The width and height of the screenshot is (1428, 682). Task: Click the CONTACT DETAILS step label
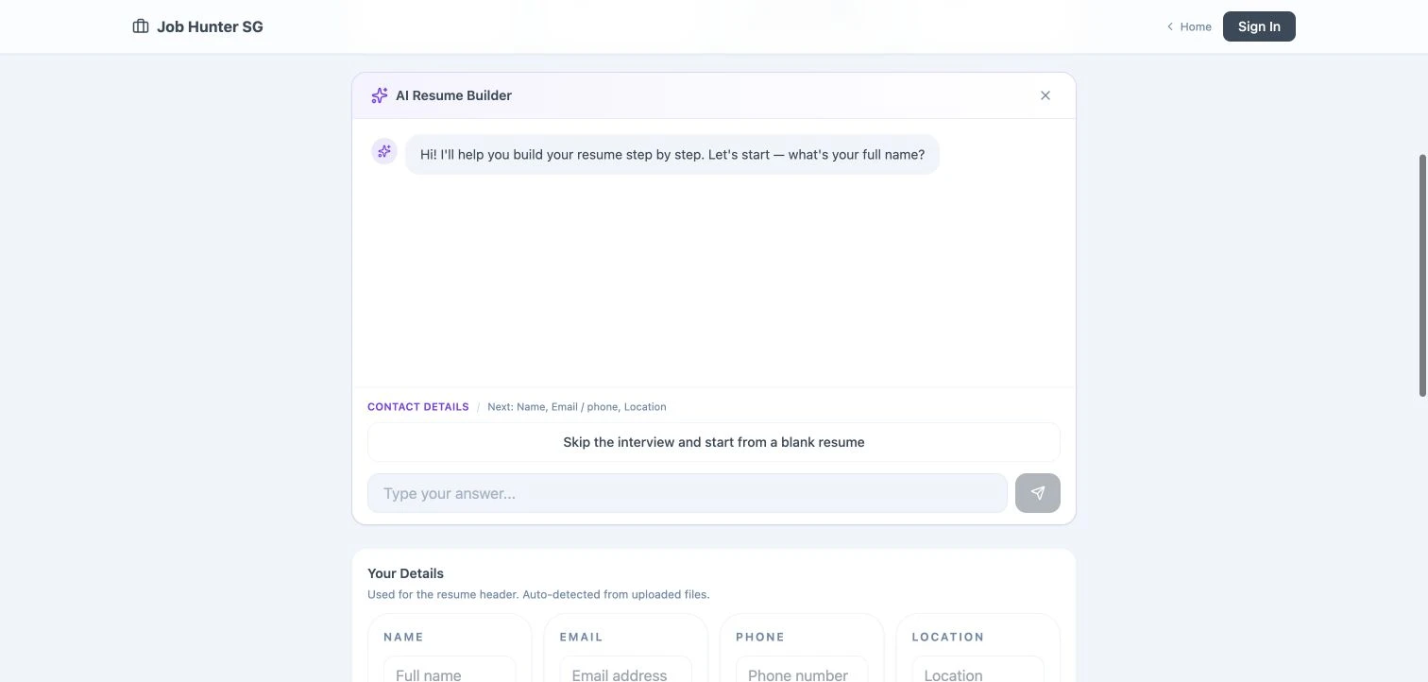[x=418, y=407]
